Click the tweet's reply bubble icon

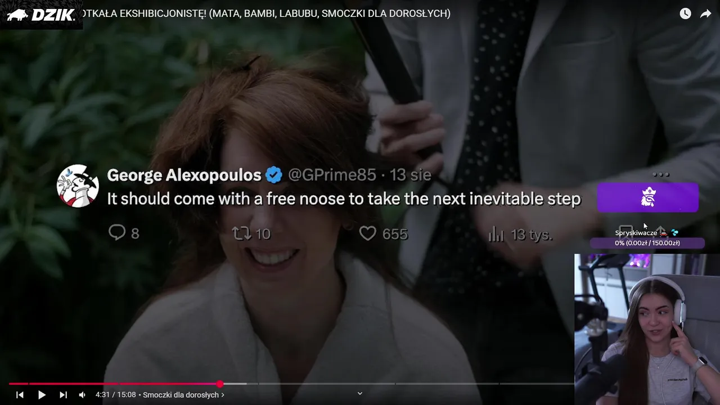(116, 232)
